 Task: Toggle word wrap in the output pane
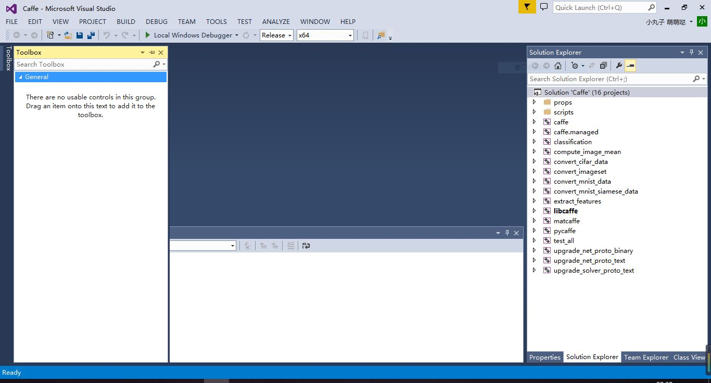coord(306,246)
